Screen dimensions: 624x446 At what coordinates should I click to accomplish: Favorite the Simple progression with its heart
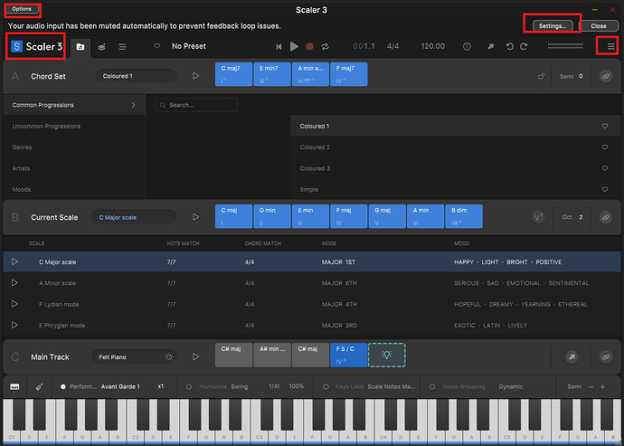click(x=605, y=190)
